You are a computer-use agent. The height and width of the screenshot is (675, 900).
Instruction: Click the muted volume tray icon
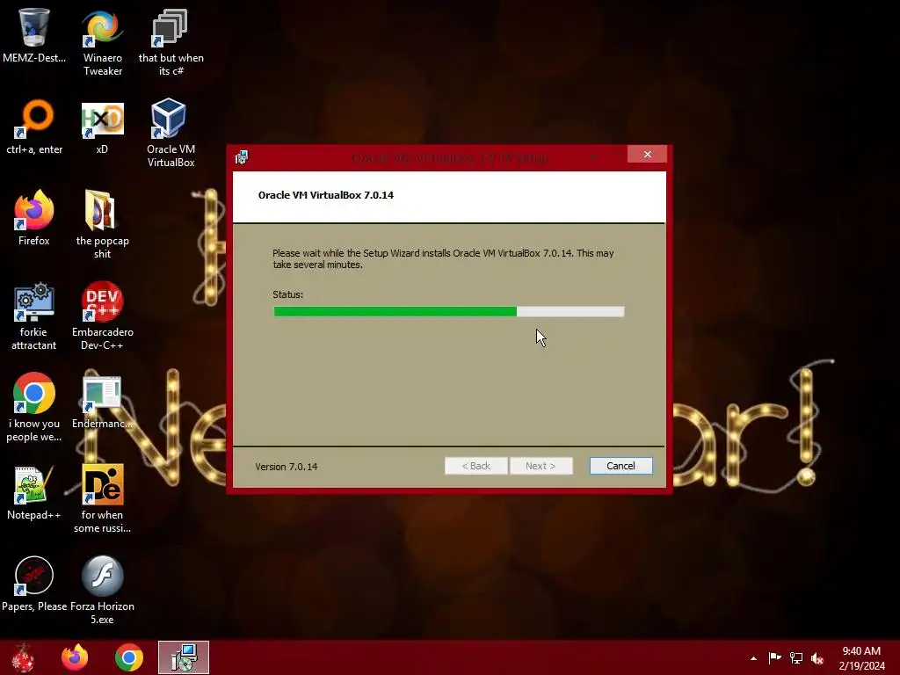[x=817, y=658]
